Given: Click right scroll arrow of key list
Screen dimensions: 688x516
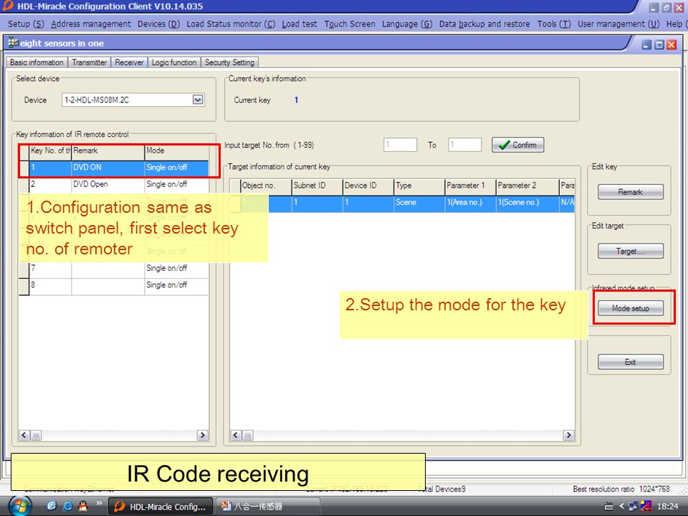Looking at the screenshot, I should coord(202,435).
